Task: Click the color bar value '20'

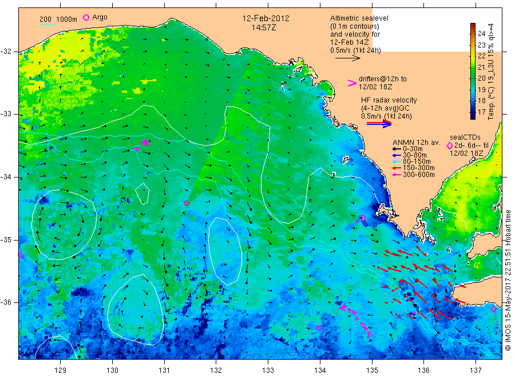Action: coord(481,78)
